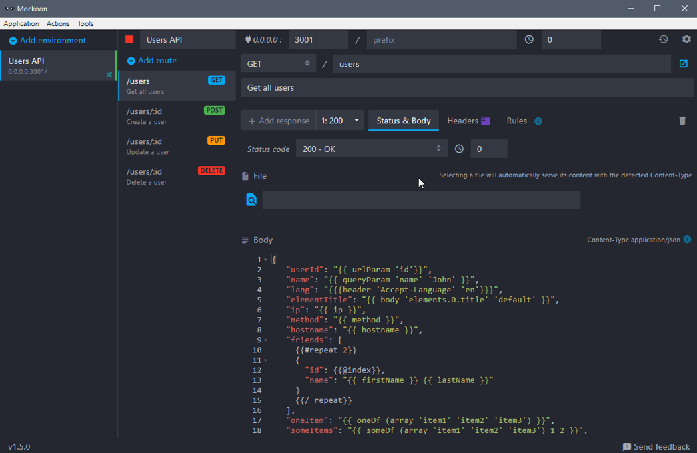This screenshot has height=453, width=697.
Task: Click the Headers count badge
Action: click(x=486, y=121)
